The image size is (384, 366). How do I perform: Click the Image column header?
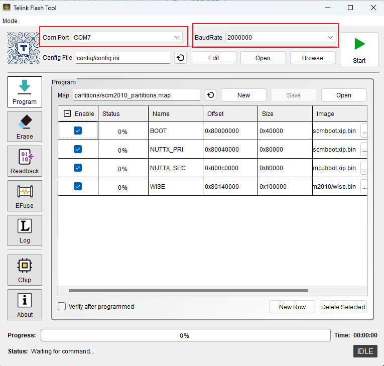click(340, 113)
